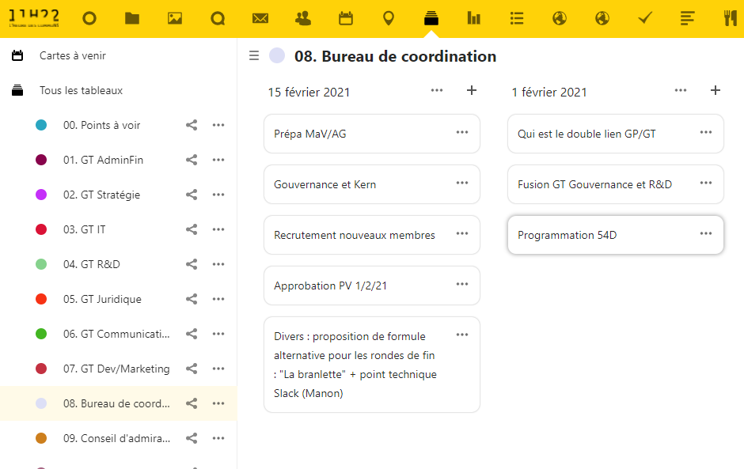Click the 08. Bureau de coordination header color circle
The width and height of the screenshot is (744, 469).
pos(277,55)
